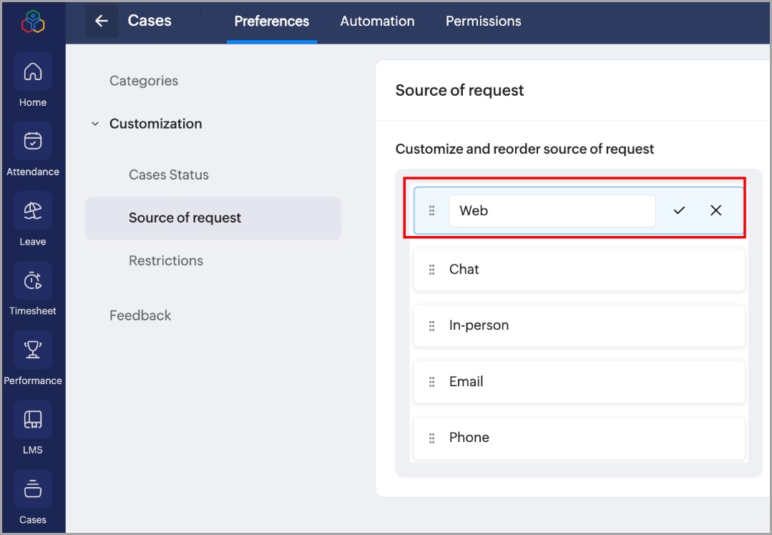The image size is (772, 535).
Task: Cancel editing the Web source
Action: 715,210
